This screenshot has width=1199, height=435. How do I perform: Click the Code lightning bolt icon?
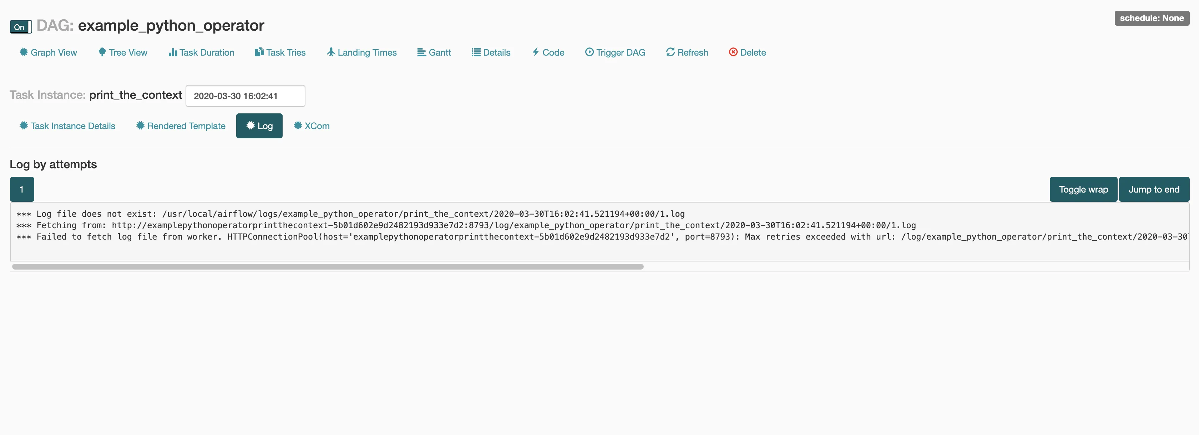[x=536, y=52]
